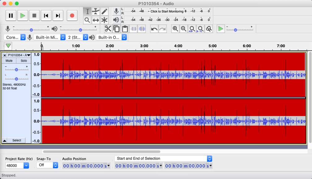This screenshot has height=179, width=312.
Task: Click the Pause transport button
Action: [11, 16]
